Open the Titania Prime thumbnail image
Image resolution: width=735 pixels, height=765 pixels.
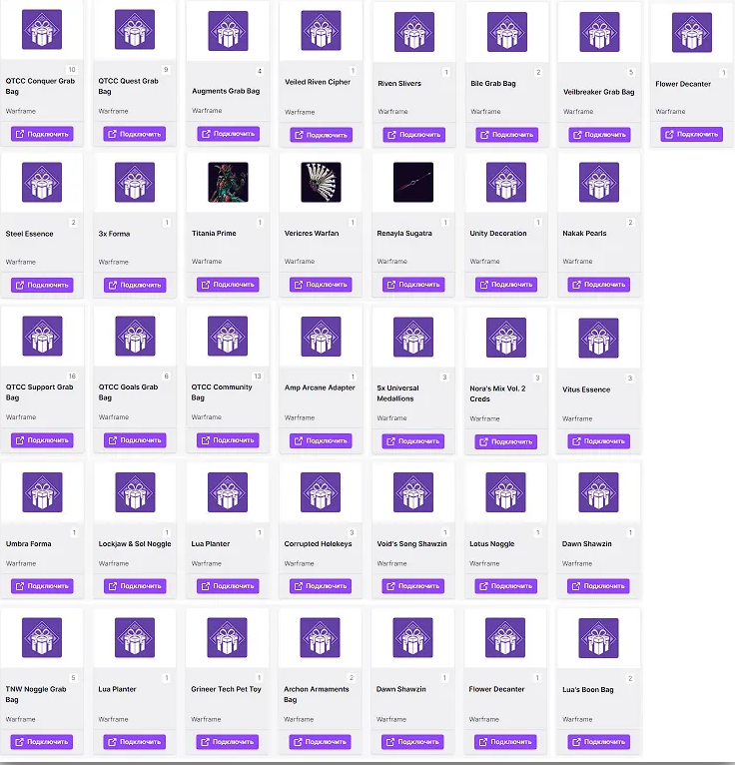click(x=228, y=183)
